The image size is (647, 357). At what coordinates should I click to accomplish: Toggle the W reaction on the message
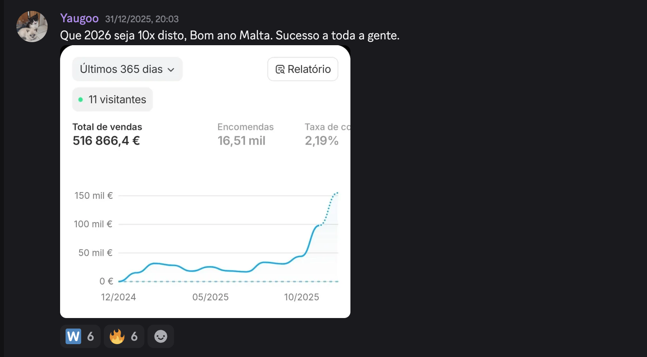80,336
